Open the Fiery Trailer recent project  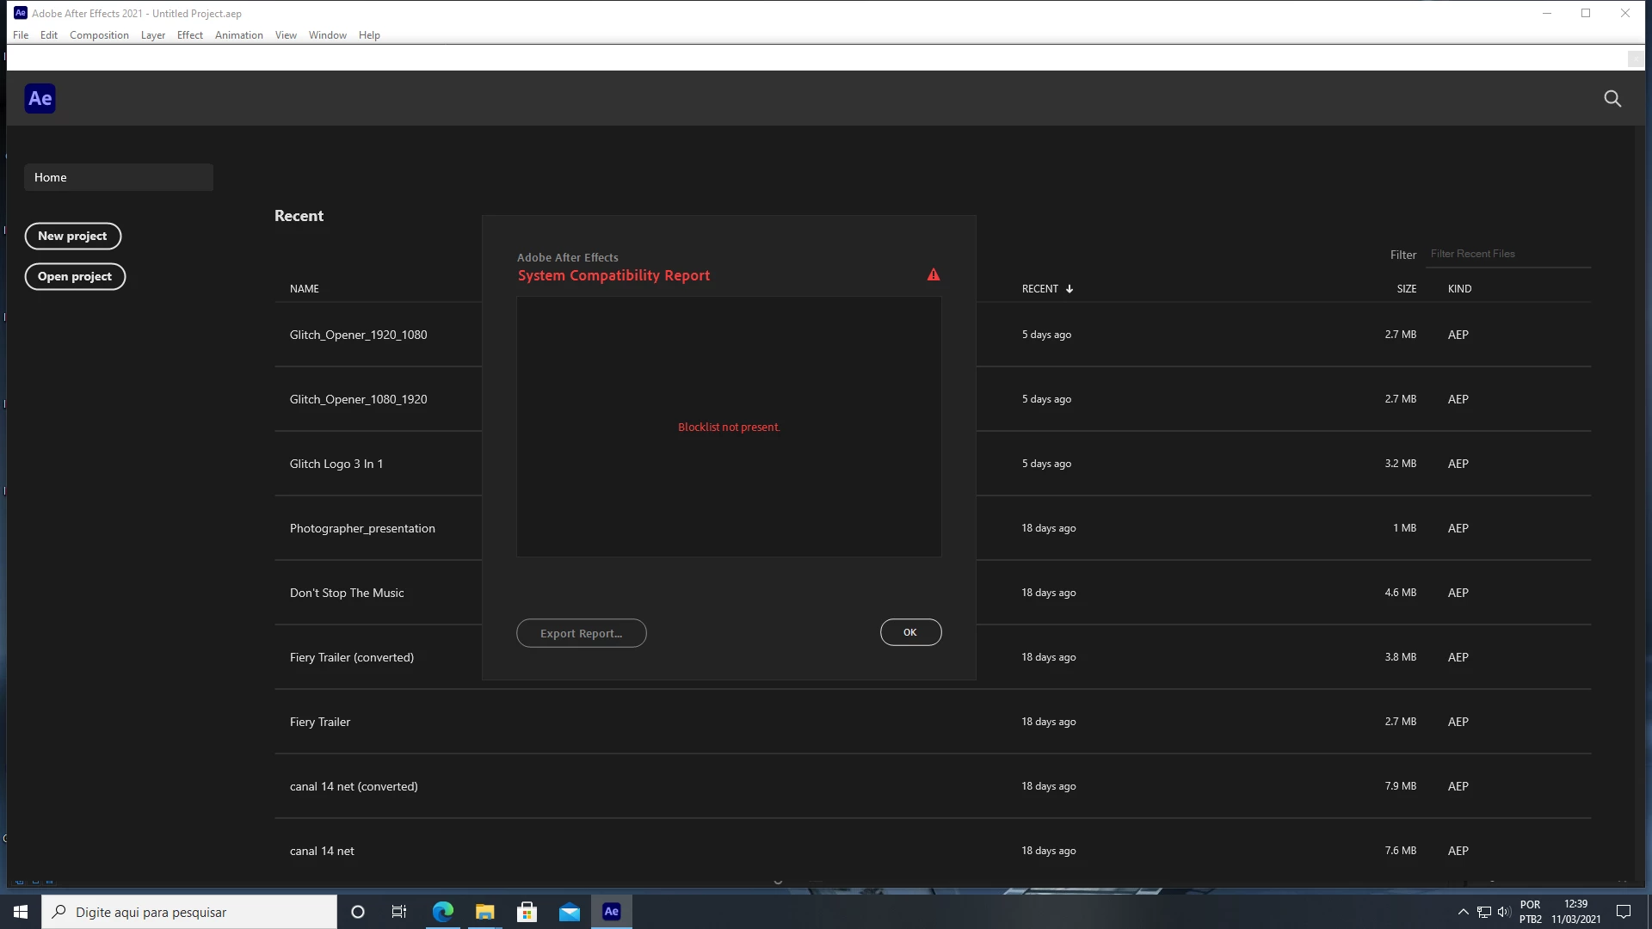coord(320,722)
